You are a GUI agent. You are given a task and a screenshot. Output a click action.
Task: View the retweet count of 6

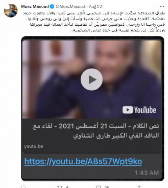coord(67,187)
